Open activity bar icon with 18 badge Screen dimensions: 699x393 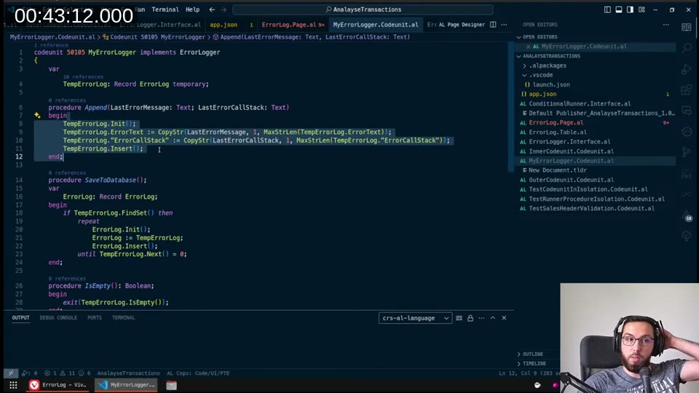coord(687,216)
